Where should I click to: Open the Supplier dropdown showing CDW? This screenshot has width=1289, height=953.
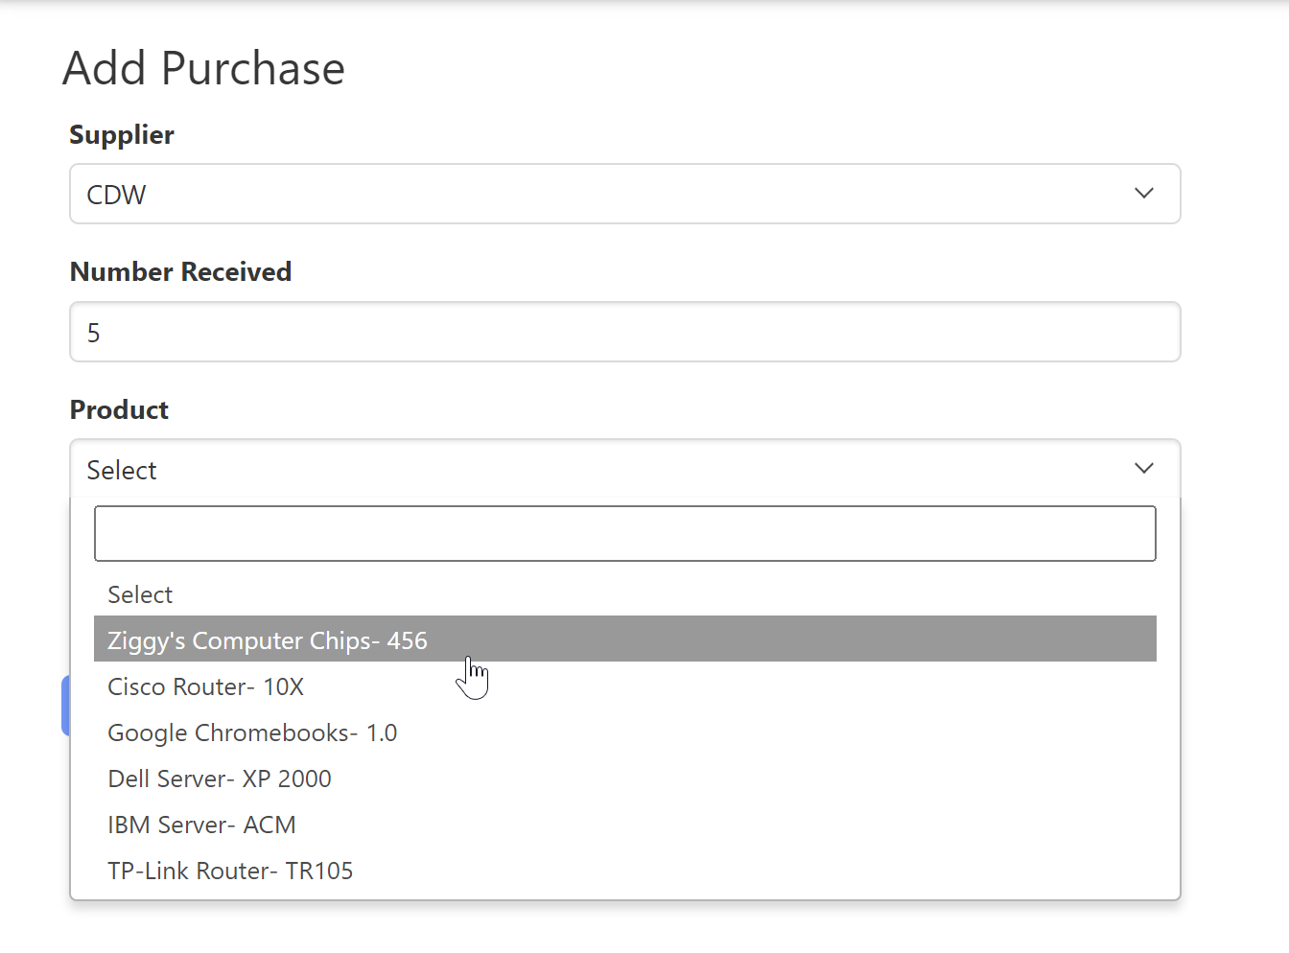(623, 194)
